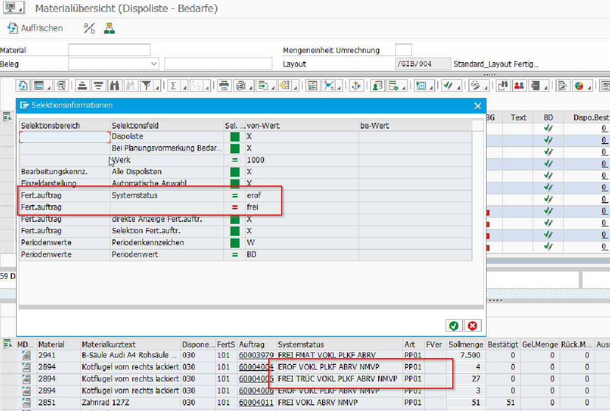Close the Selektionsinformationen dialog
This screenshot has width=610, height=411.
(478, 105)
